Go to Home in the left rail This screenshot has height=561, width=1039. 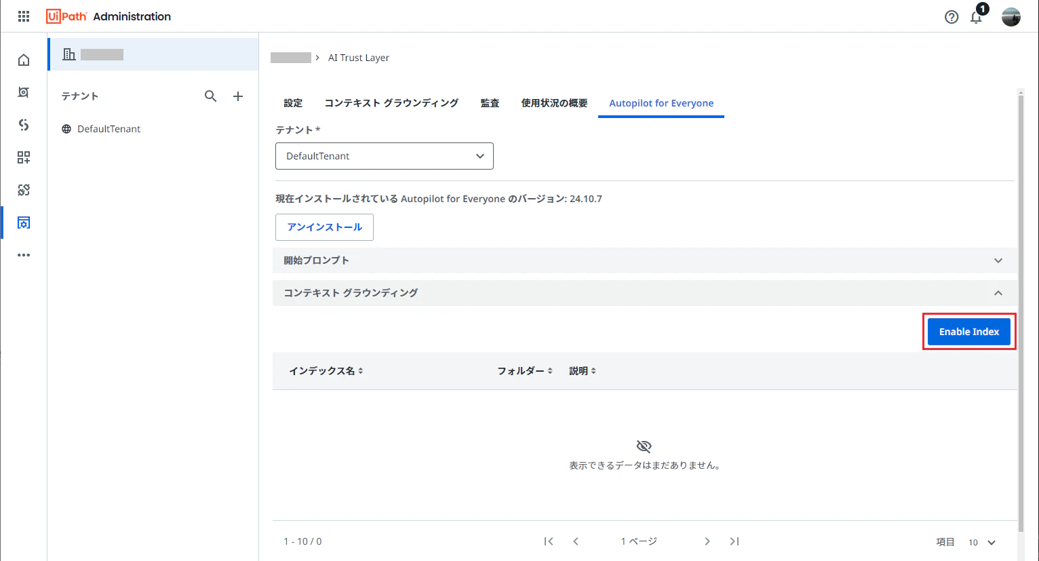24,60
